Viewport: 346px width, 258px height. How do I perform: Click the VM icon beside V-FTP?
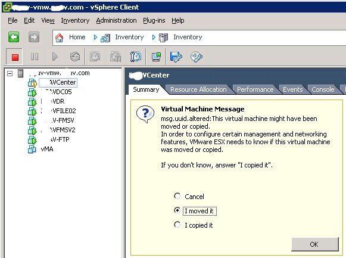tap(32, 139)
